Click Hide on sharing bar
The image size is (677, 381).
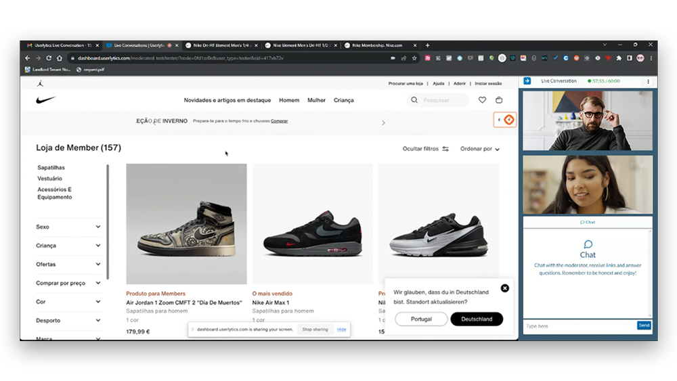point(341,330)
